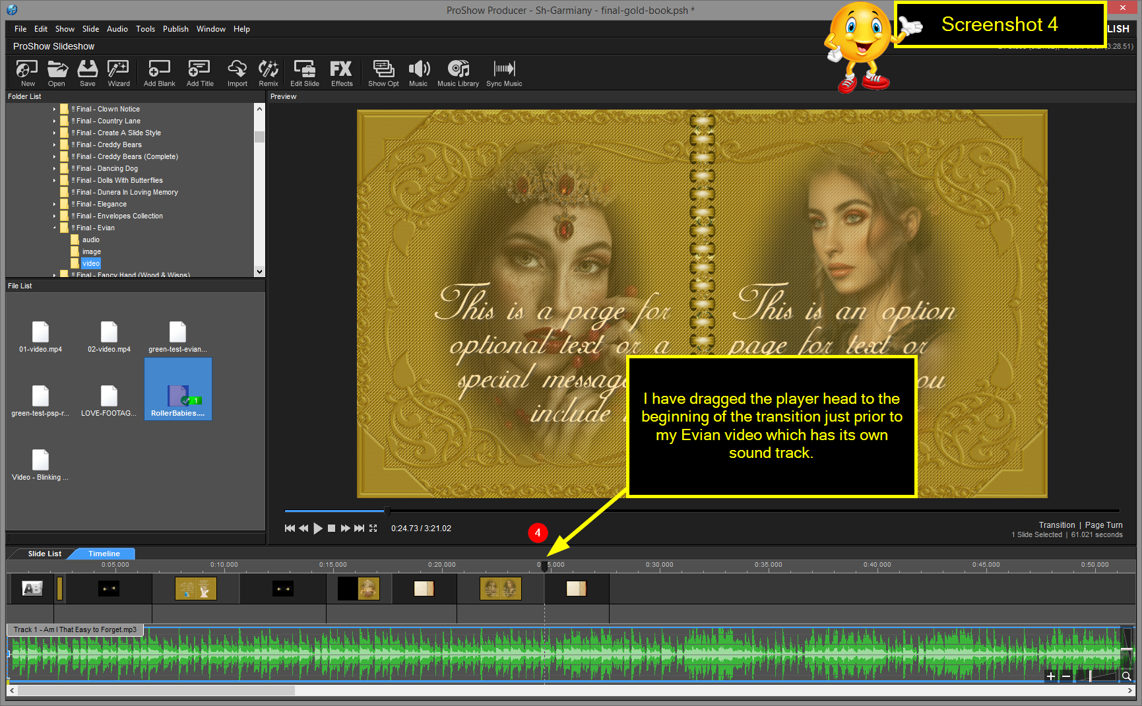Open the Tools menu
1142x706 pixels.
click(x=145, y=29)
